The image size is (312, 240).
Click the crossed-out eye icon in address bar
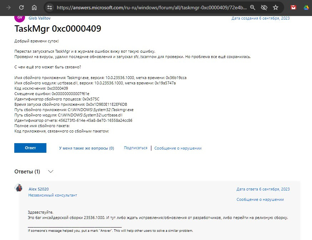pyautogui.click(x=264, y=7)
